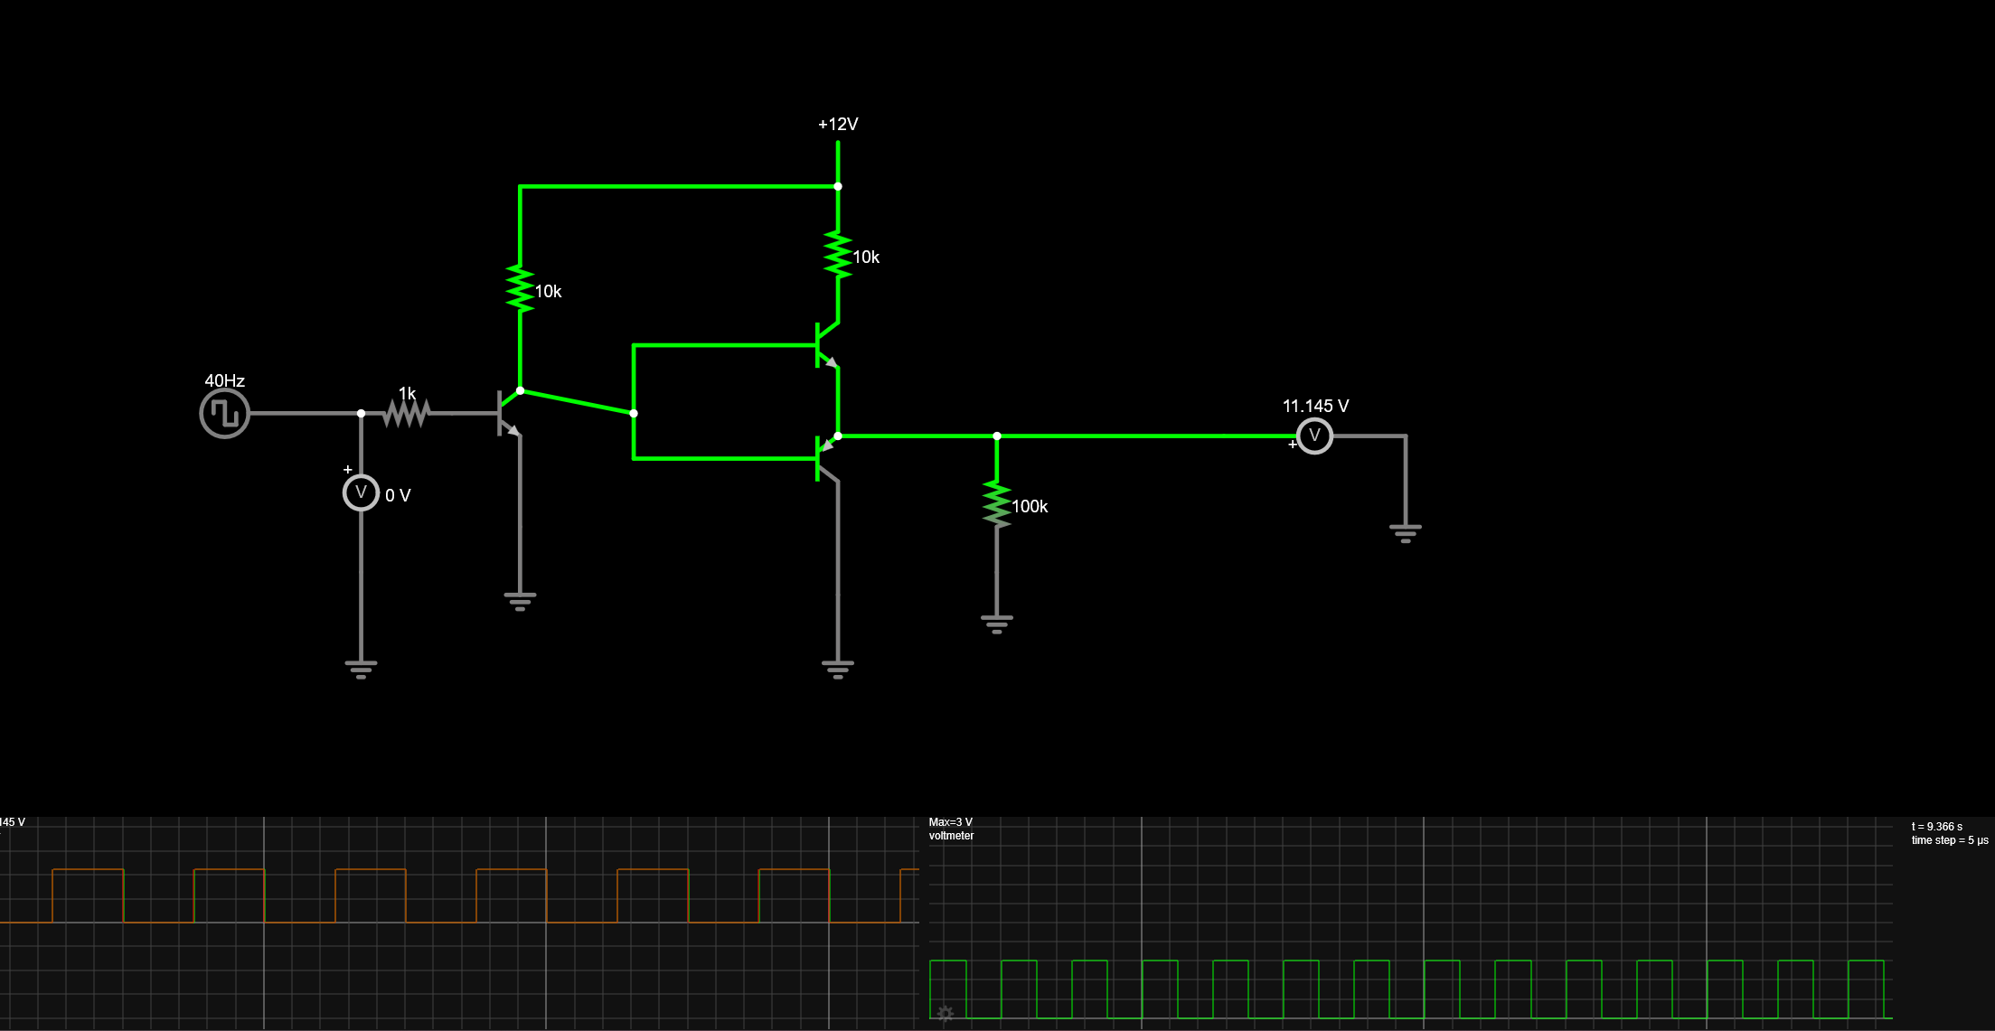Click the voltmeter reading 11.145 V

point(1314,436)
